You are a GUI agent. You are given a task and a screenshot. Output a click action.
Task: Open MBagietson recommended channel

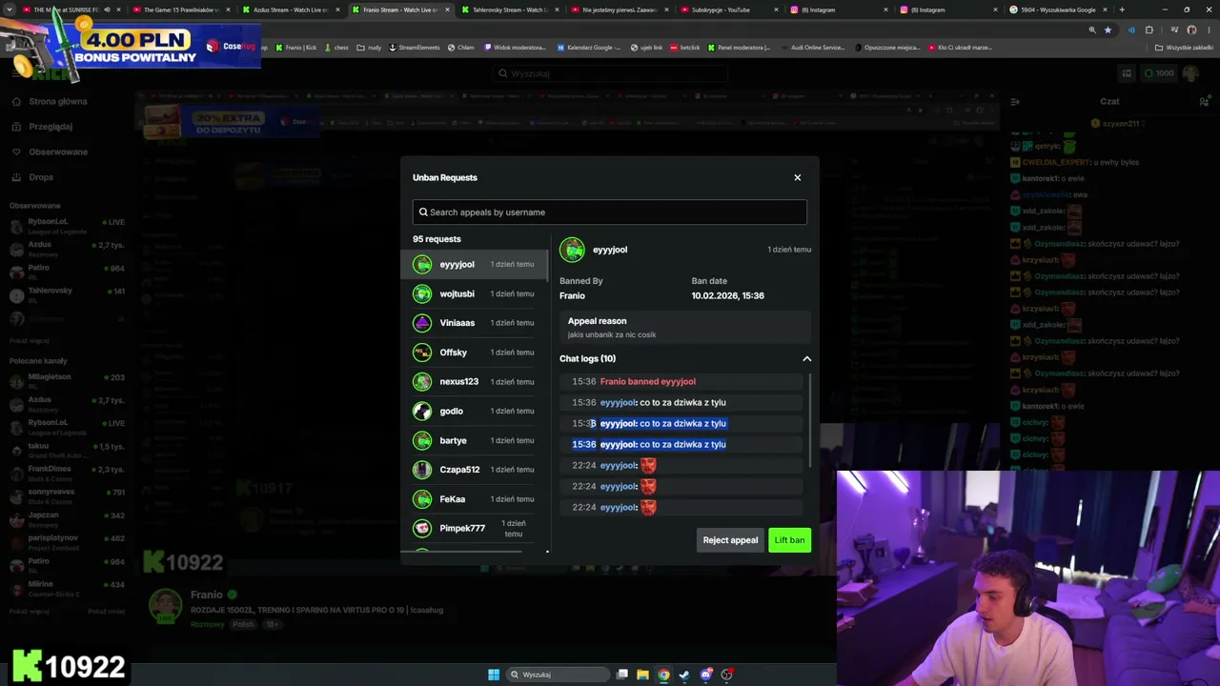67,381
